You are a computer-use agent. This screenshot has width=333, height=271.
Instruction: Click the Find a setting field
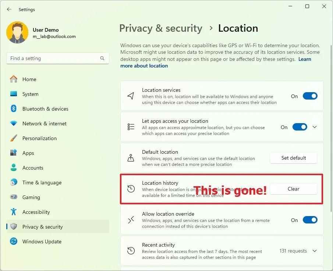[53, 58]
